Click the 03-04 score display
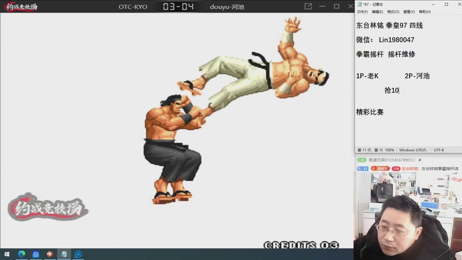This screenshot has height=260, width=462. tap(178, 6)
